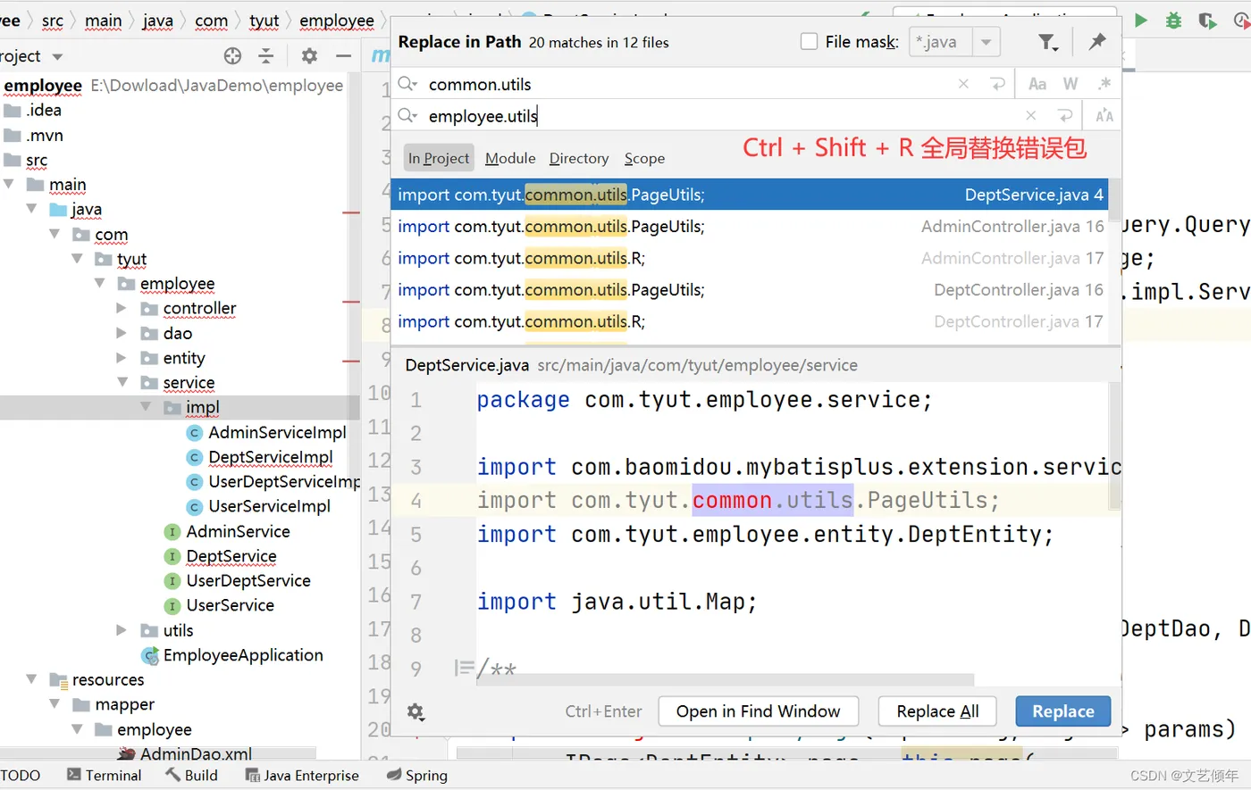Image resolution: width=1251 pixels, height=790 pixels.
Task: Click the filter icon in Replace dialog
Action: [x=1046, y=42]
